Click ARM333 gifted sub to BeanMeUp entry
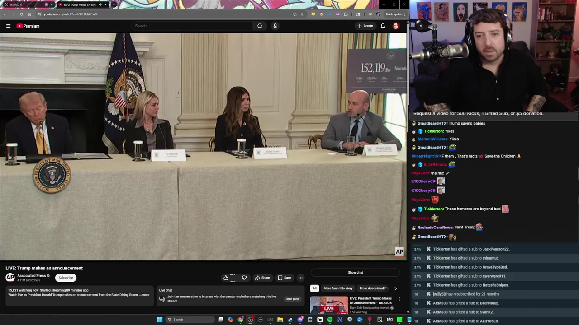This screenshot has height=325, width=579. click(466, 303)
